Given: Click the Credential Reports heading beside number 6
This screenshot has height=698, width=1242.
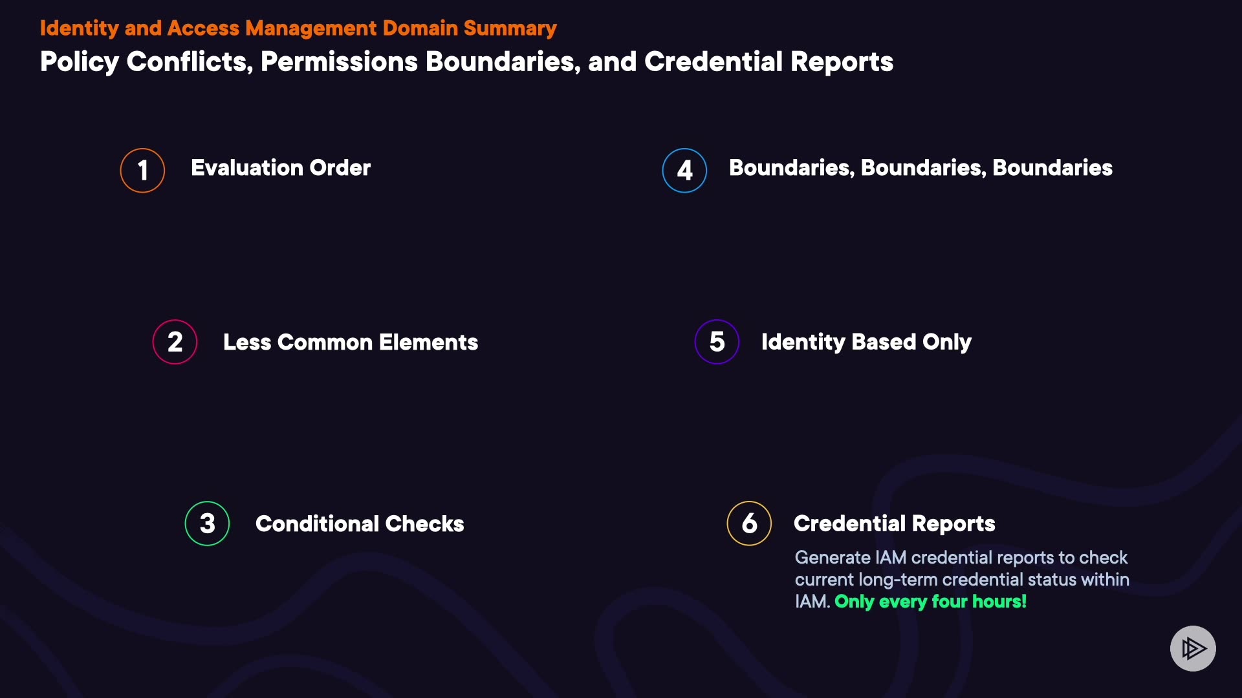Looking at the screenshot, I should (x=894, y=523).
